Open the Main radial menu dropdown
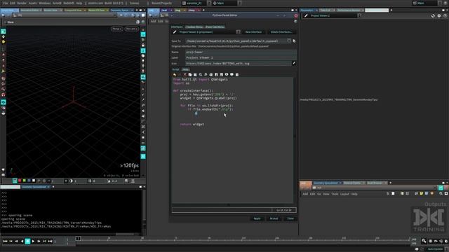 [x=227, y=3]
